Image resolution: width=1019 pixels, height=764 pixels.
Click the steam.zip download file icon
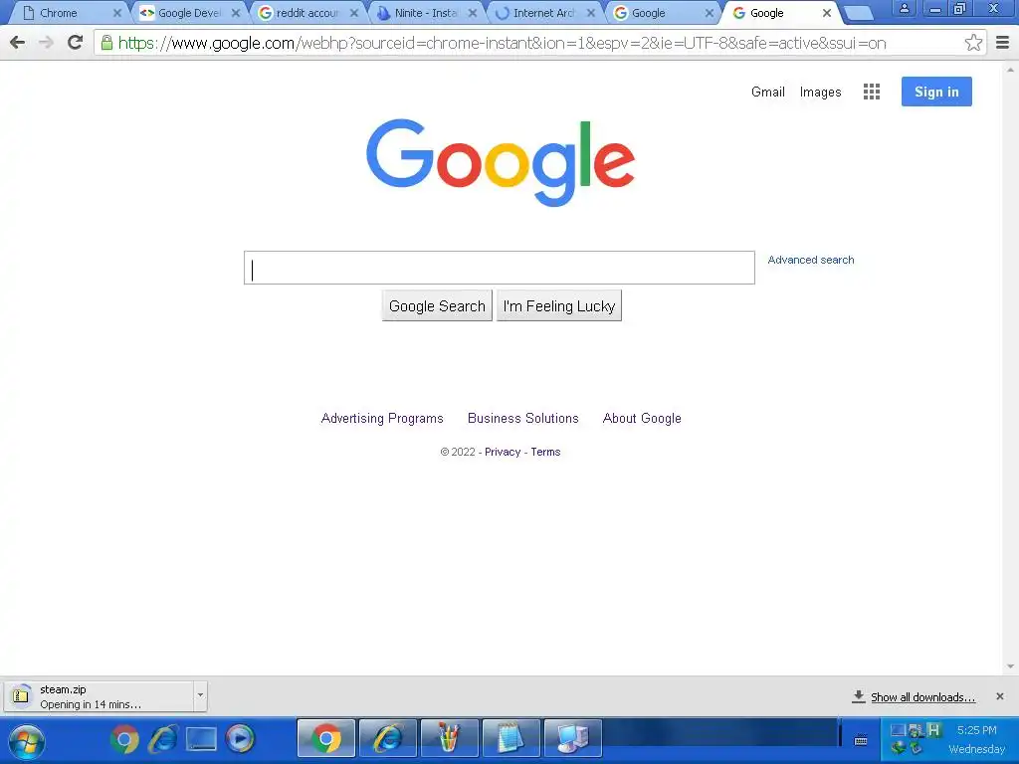tap(21, 695)
